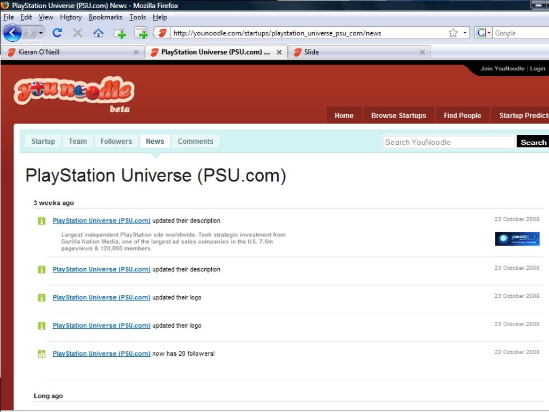
Task: Close the Slide tab
Action: (422, 52)
